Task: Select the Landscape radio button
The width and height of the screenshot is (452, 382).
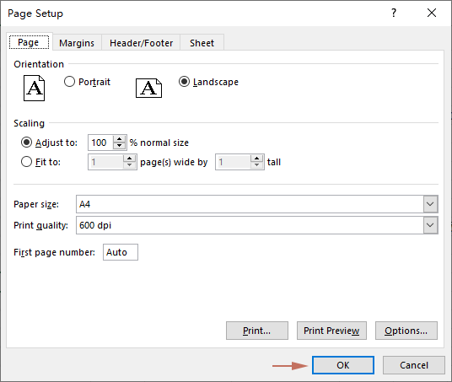Action: 184,82
